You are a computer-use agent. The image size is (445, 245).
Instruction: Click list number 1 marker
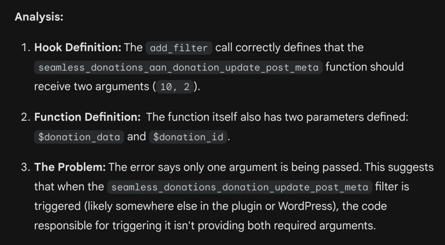click(26, 47)
